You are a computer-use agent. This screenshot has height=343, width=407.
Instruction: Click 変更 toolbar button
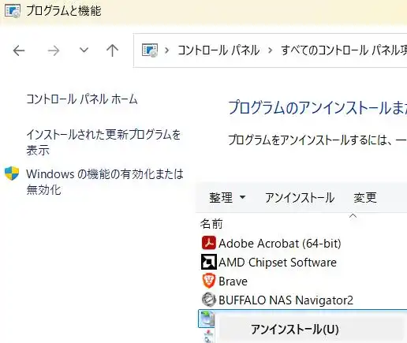coord(365,198)
